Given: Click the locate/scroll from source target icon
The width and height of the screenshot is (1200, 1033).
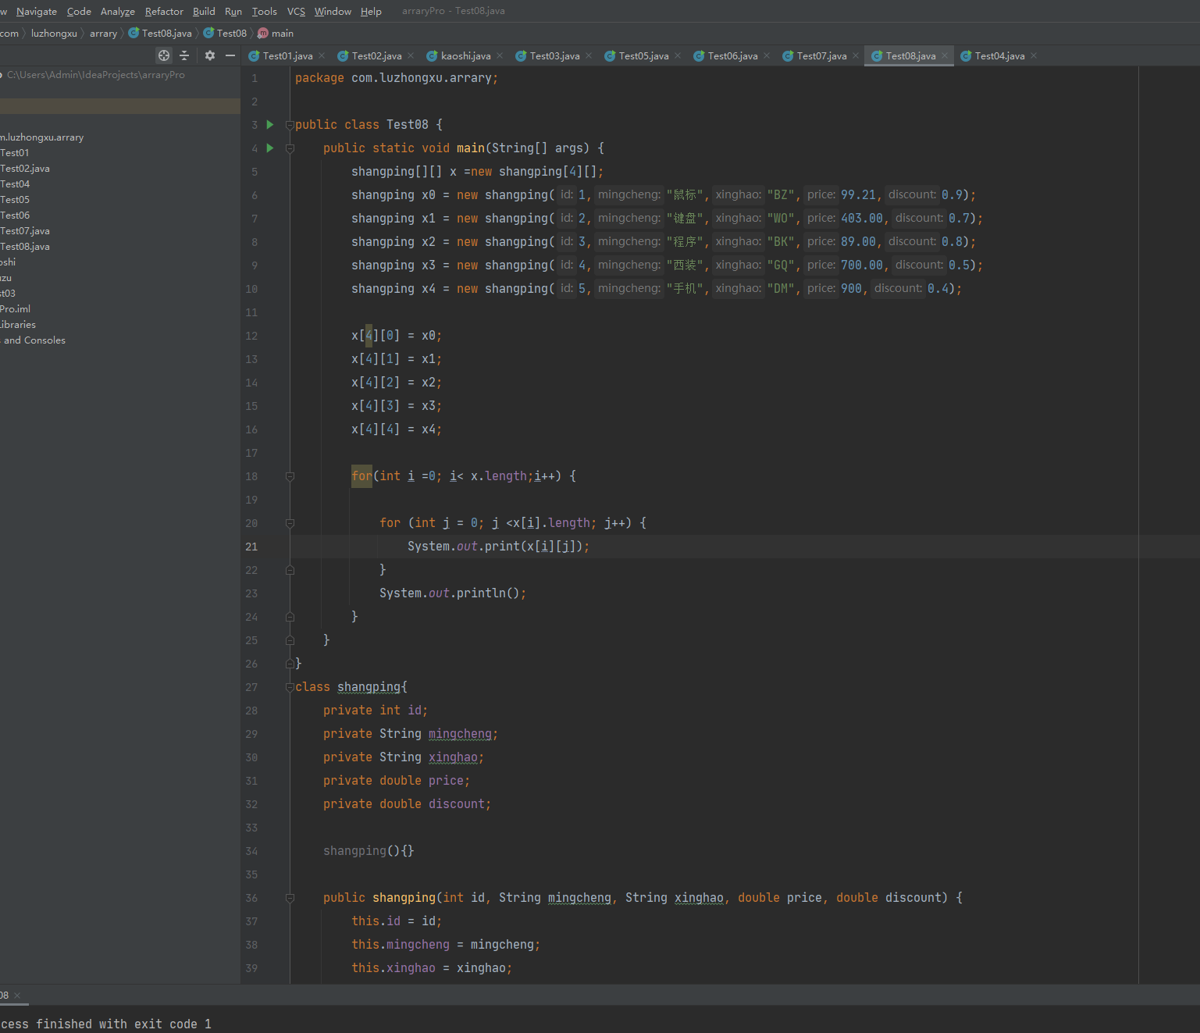Looking at the screenshot, I should click(164, 55).
